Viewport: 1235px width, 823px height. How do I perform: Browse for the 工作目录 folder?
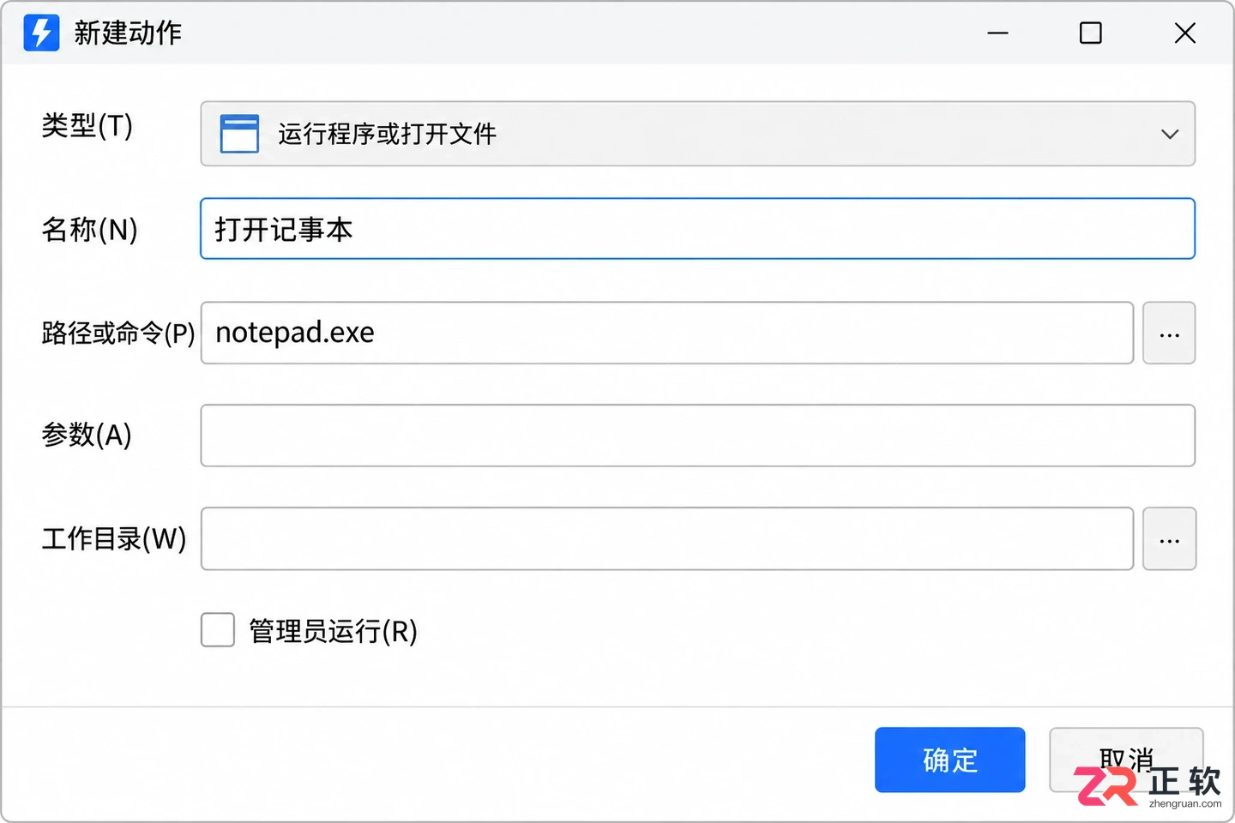pos(1169,538)
